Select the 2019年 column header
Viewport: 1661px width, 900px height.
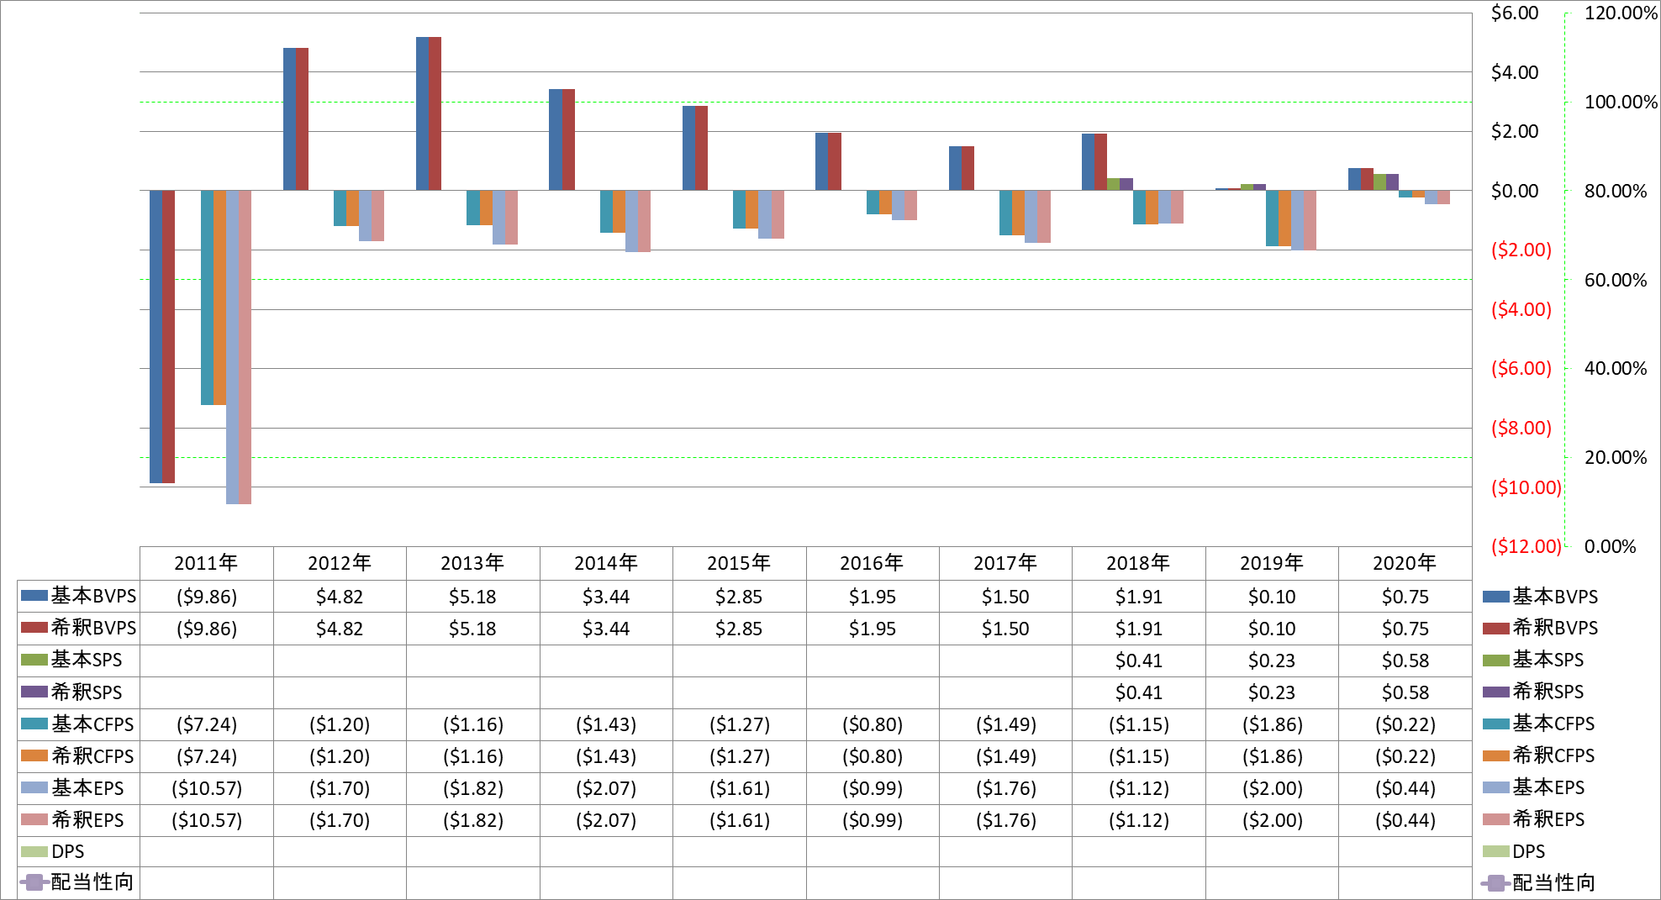pyautogui.click(x=1272, y=563)
